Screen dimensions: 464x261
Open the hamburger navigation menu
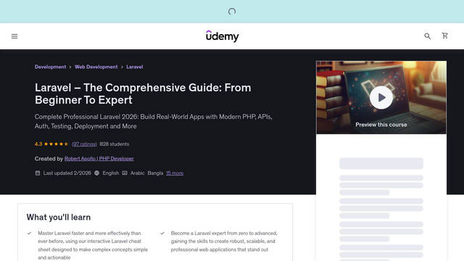click(14, 36)
